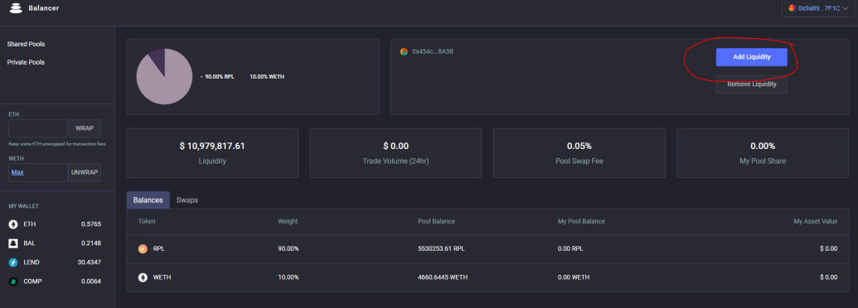
Task: Click the MY WALLET heading
Action: coord(23,206)
